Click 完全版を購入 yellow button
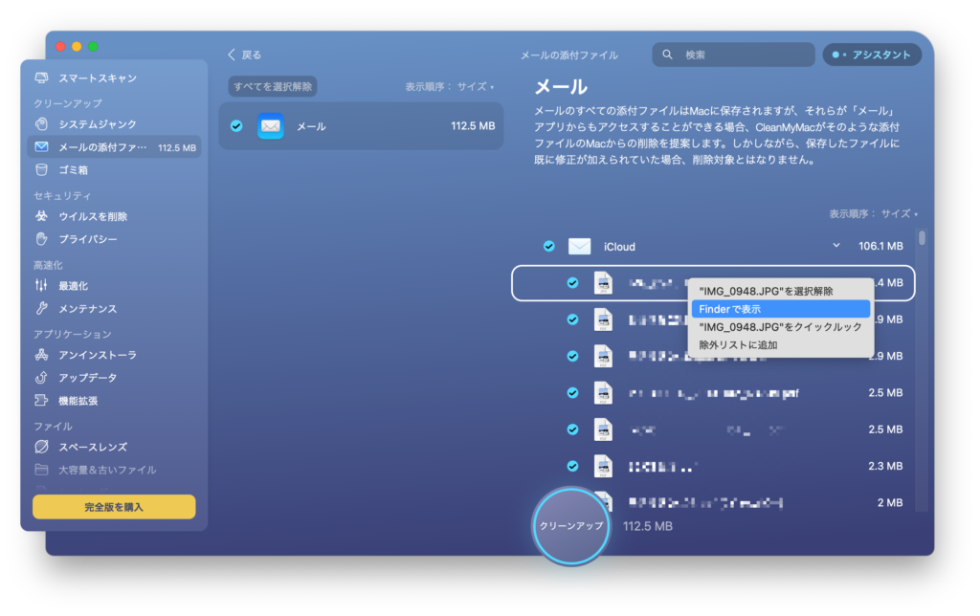 point(114,507)
